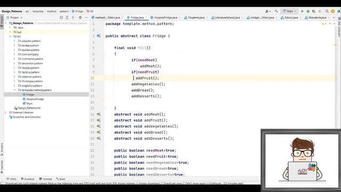Click gutter implementation icon for addDesserts line 20
This screenshot has height=192, width=341.
[99, 138]
